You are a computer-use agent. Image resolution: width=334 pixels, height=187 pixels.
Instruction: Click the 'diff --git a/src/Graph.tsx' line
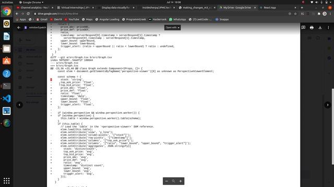[x=81, y=57]
